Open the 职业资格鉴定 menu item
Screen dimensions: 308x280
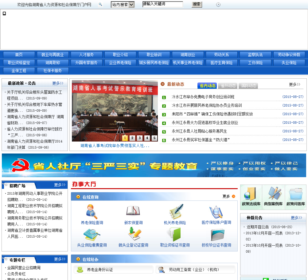point(19,63)
